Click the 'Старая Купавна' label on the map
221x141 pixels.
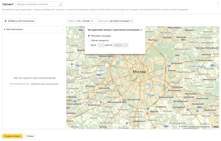point(204,60)
